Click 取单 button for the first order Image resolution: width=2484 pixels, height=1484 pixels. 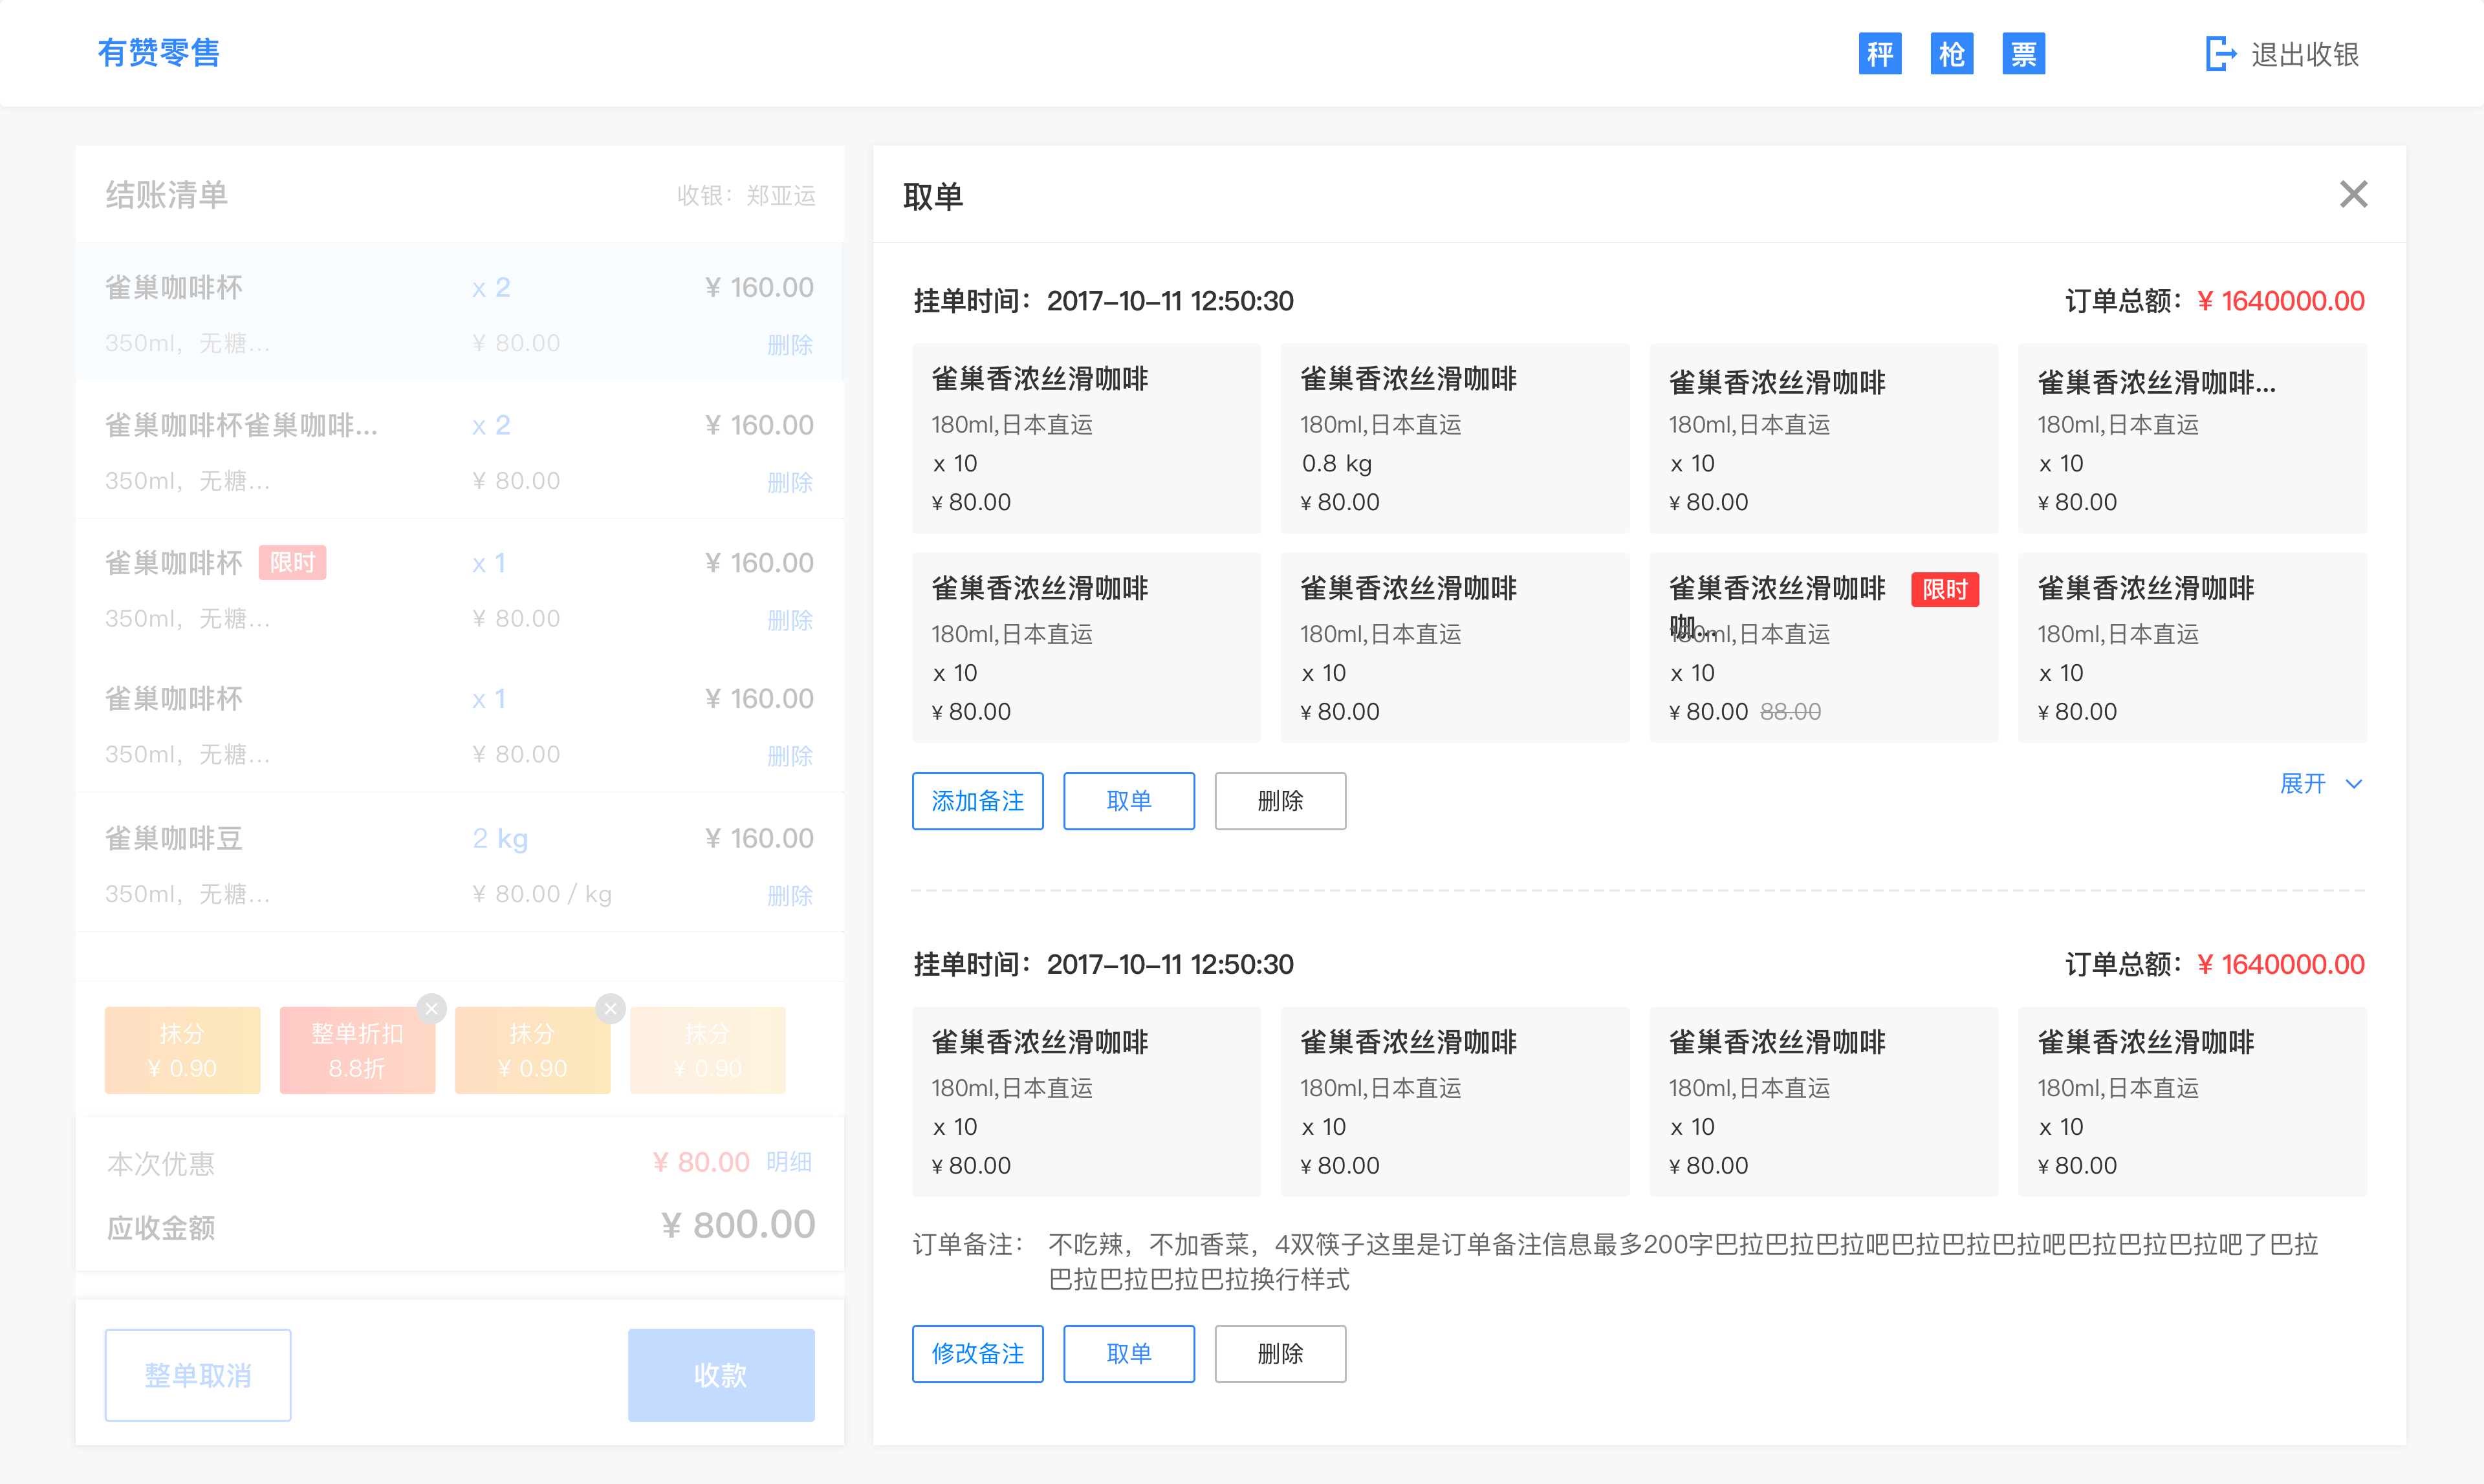pos(1128,801)
